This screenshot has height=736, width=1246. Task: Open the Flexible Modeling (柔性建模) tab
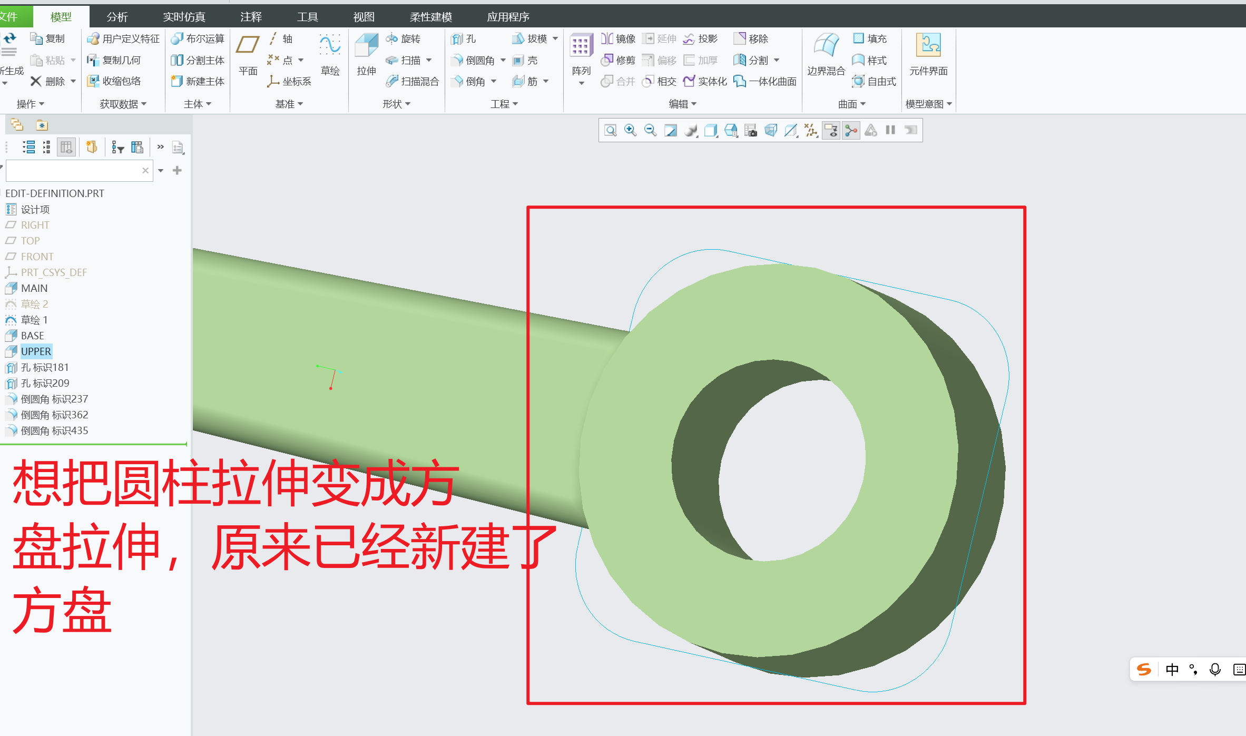[x=430, y=17]
